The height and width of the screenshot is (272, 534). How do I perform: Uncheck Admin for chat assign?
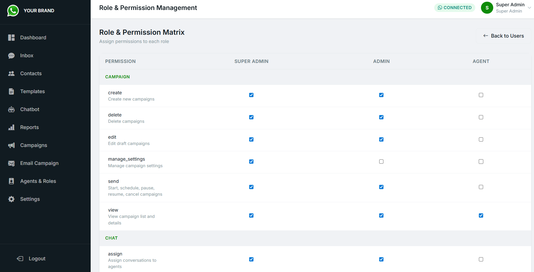pyautogui.click(x=381, y=259)
